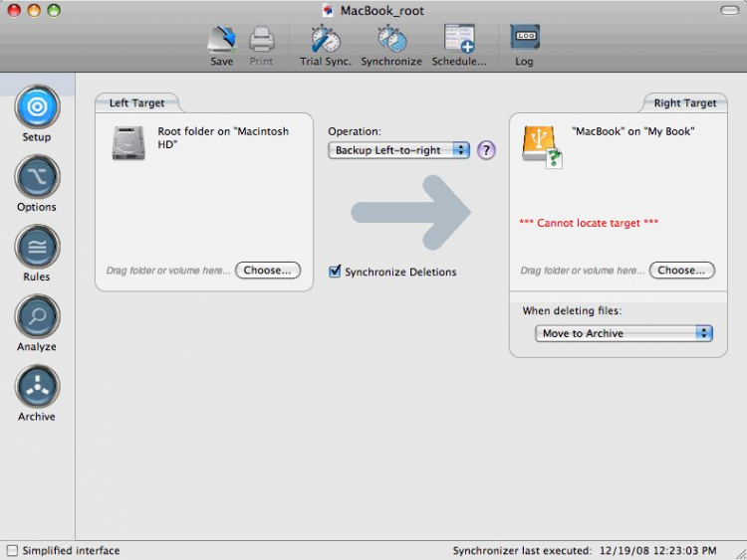Viewport: 747px width, 560px height.
Task: Select the Left Target tab label
Action: [136, 102]
